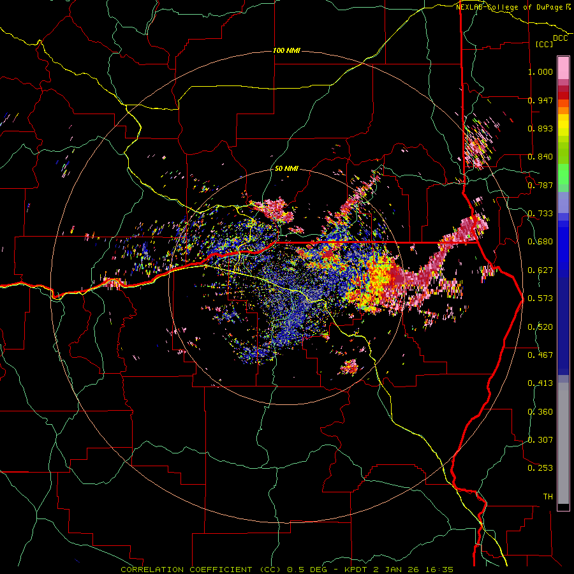Click the bright green color bar segment
This screenshot has width=574, height=574.
coord(563,174)
